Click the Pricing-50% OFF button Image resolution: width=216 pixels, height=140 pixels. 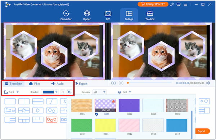click(153, 4)
